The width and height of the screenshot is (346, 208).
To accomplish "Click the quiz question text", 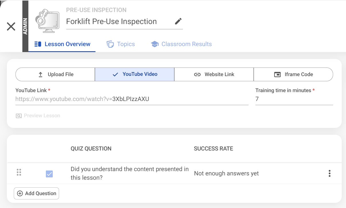I will 130,173.
